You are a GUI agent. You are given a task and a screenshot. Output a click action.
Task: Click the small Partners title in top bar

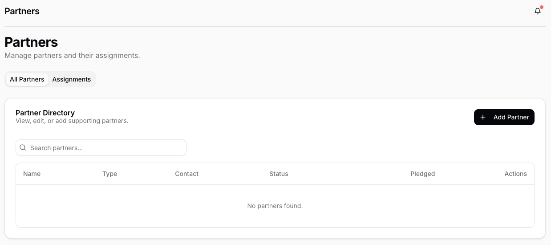[22, 12]
